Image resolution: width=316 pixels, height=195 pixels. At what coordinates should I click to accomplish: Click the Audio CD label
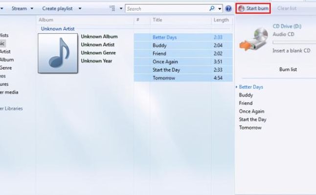(283, 34)
